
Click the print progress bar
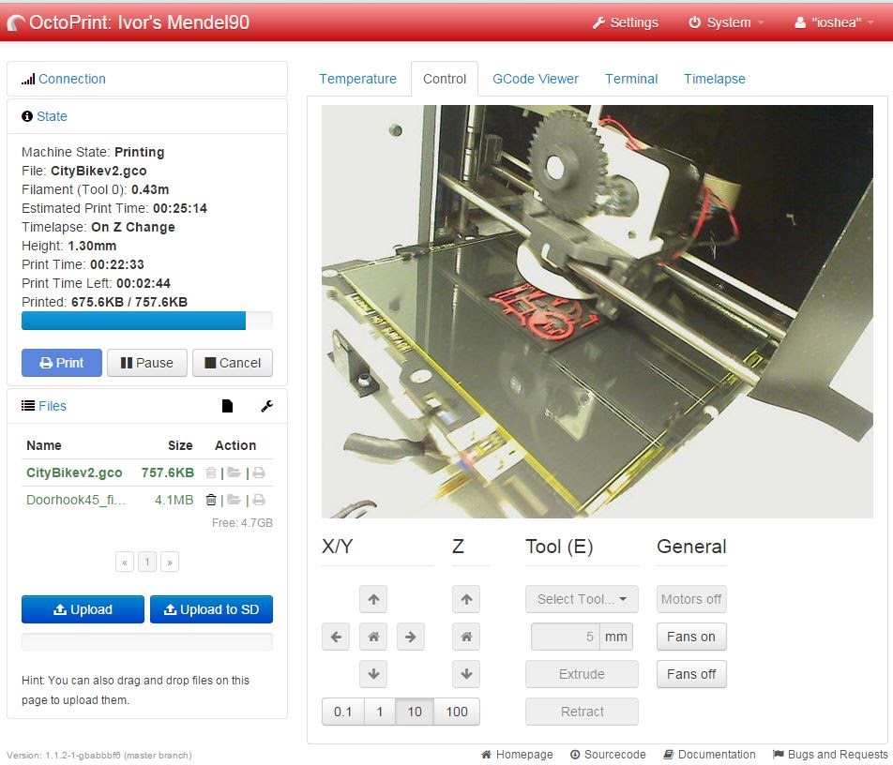(x=147, y=321)
